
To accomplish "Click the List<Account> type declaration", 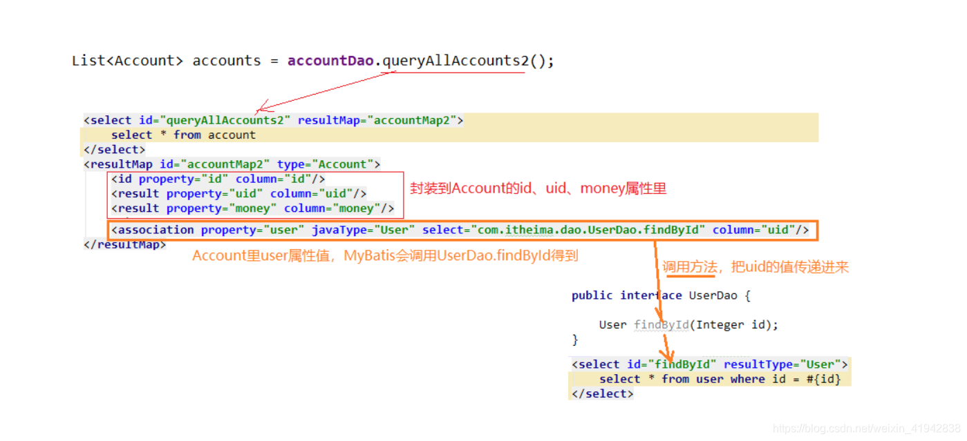I will 128,61.
